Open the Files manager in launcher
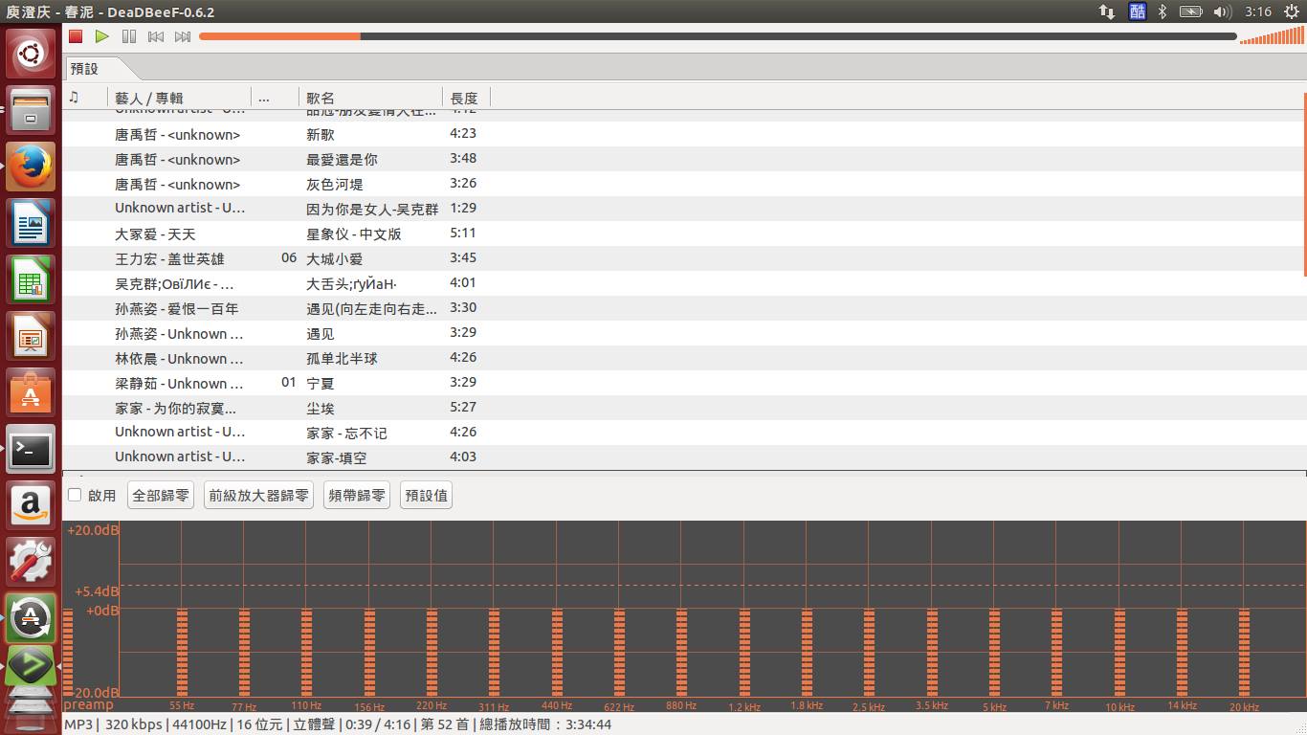The image size is (1307, 735). (31, 110)
